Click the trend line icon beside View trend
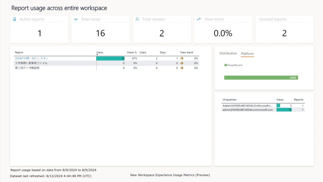323x182 pixels. (198, 19)
